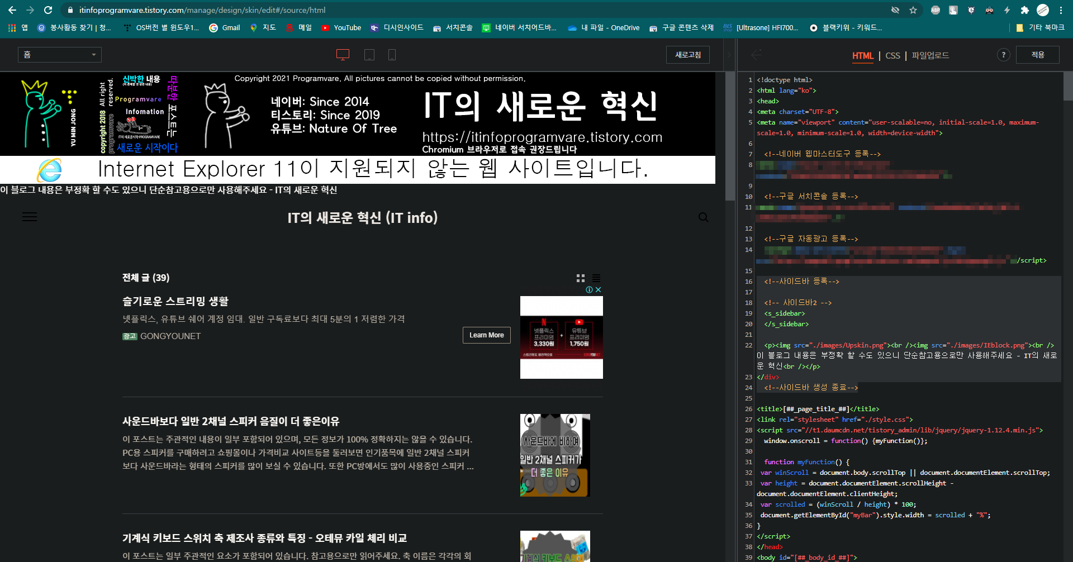Click the 사이드바 등록 comment on line 16

point(801,282)
